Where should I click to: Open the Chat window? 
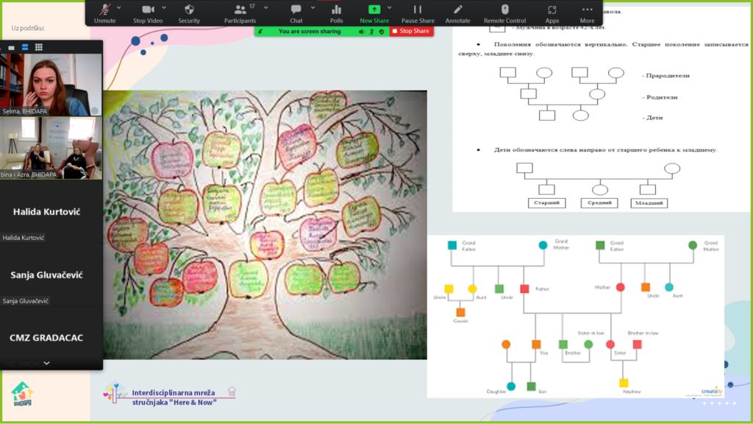pyautogui.click(x=296, y=13)
